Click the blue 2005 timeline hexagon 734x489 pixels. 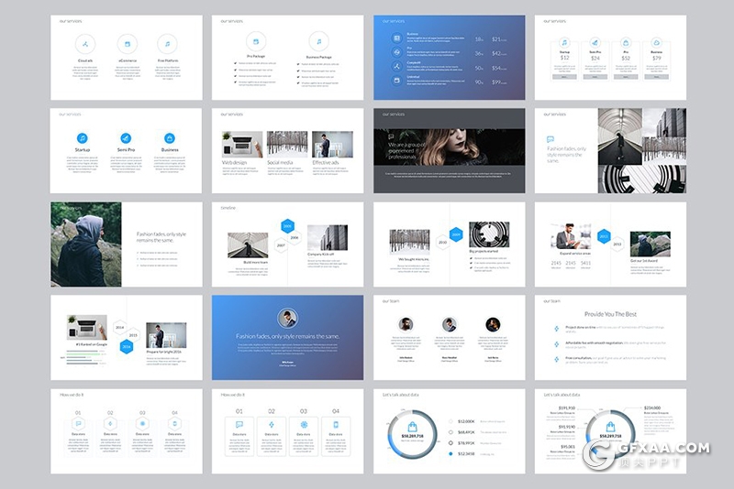point(287,225)
